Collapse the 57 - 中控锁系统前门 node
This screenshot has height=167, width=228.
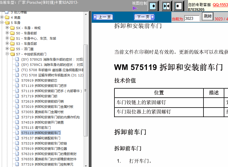point(7,54)
